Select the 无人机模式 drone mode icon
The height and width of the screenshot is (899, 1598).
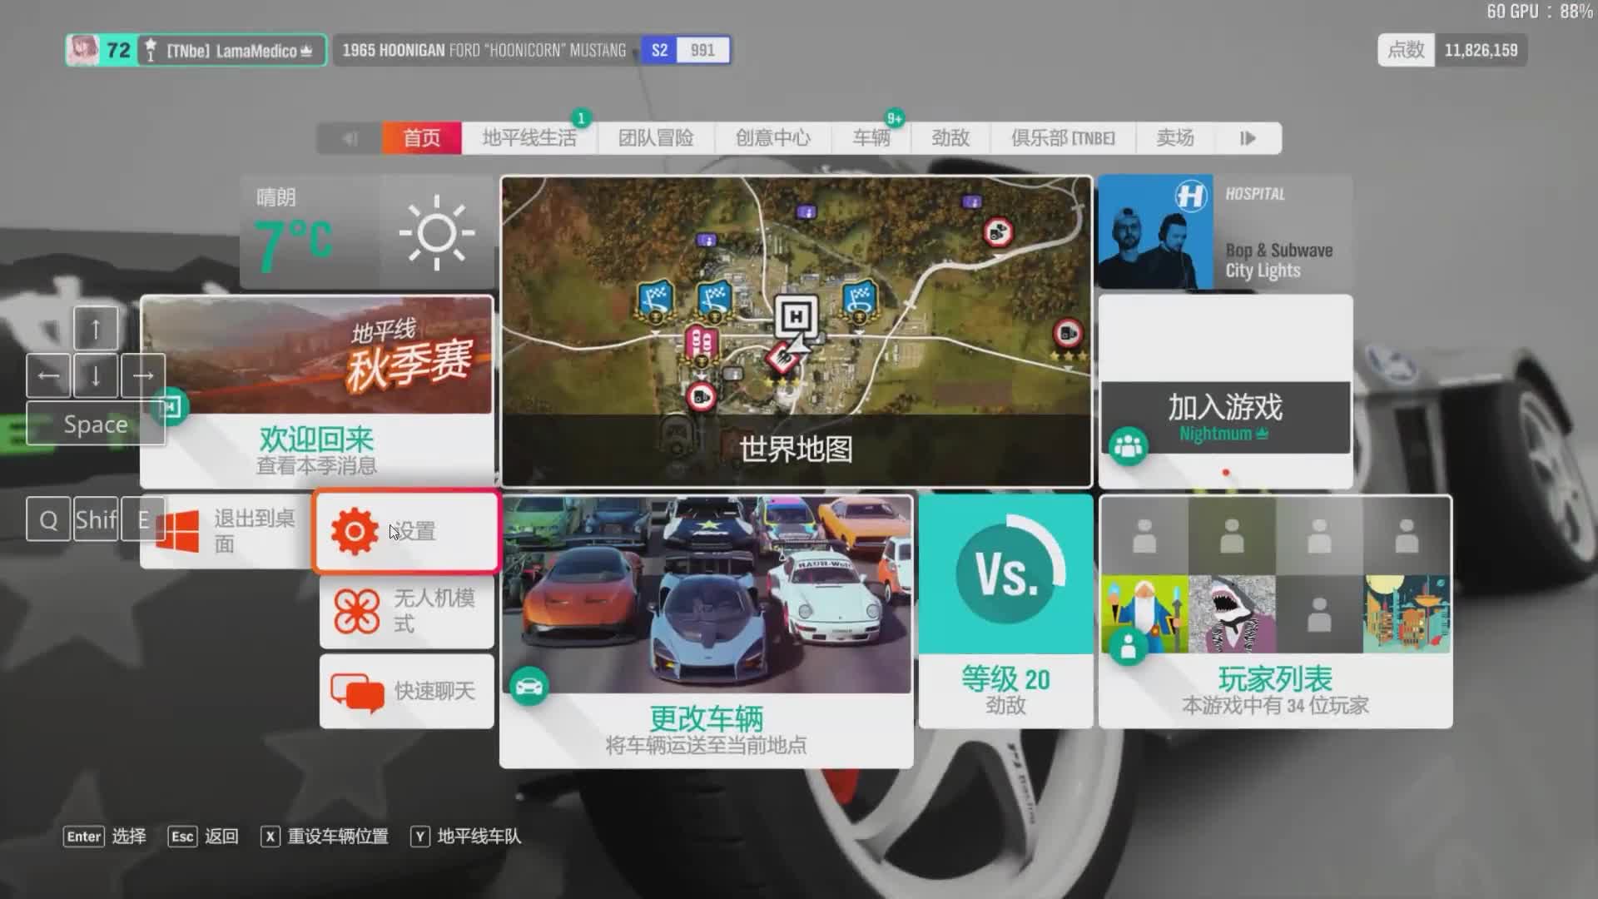pyautogui.click(x=356, y=611)
